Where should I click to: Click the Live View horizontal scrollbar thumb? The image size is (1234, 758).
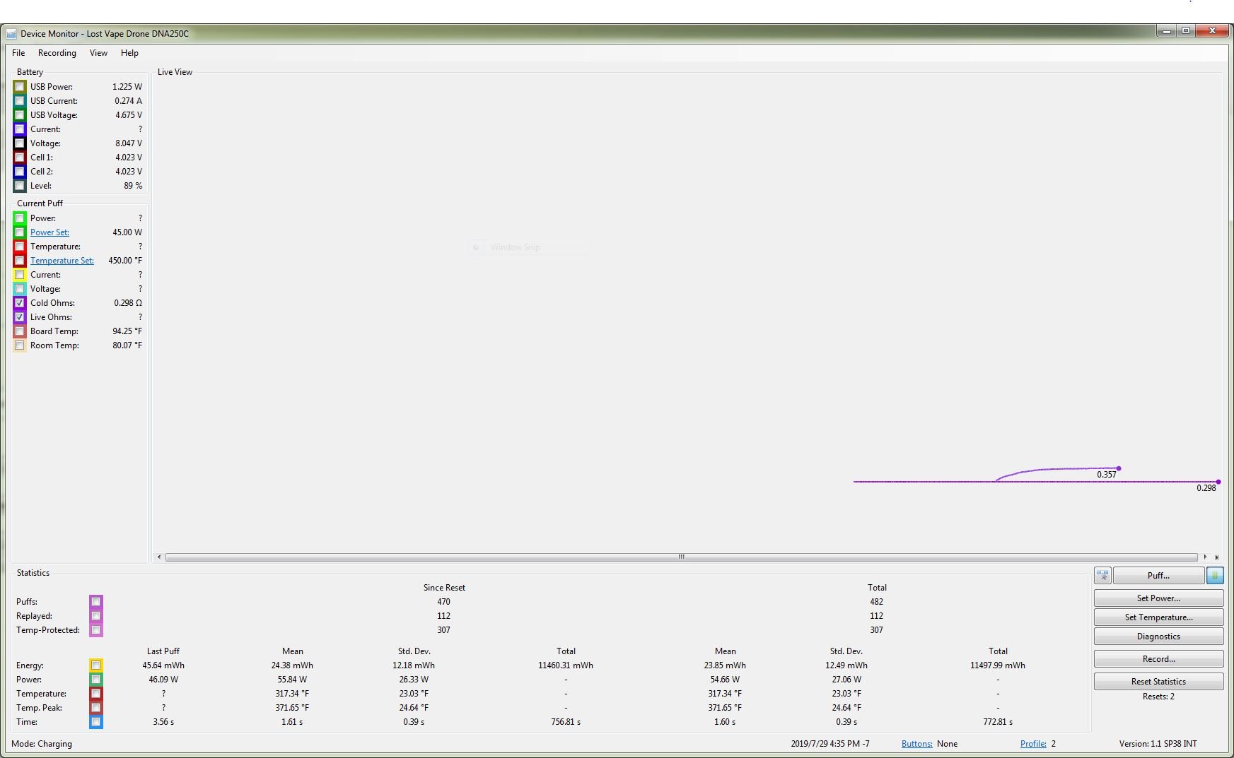[x=681, y=557]
